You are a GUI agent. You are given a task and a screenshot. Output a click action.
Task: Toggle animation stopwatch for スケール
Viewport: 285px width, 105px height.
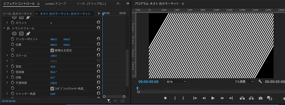point(12,56)
